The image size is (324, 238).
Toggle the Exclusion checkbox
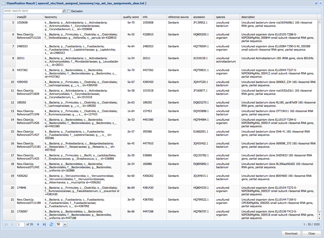pyautogui.click(x=69, y=11)
